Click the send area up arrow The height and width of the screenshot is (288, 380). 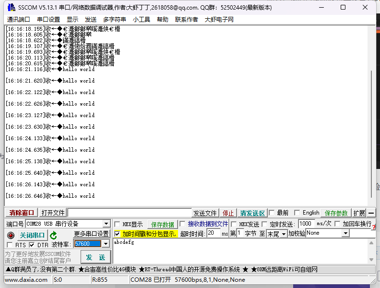pyautogui.click(x=371, y=243)
